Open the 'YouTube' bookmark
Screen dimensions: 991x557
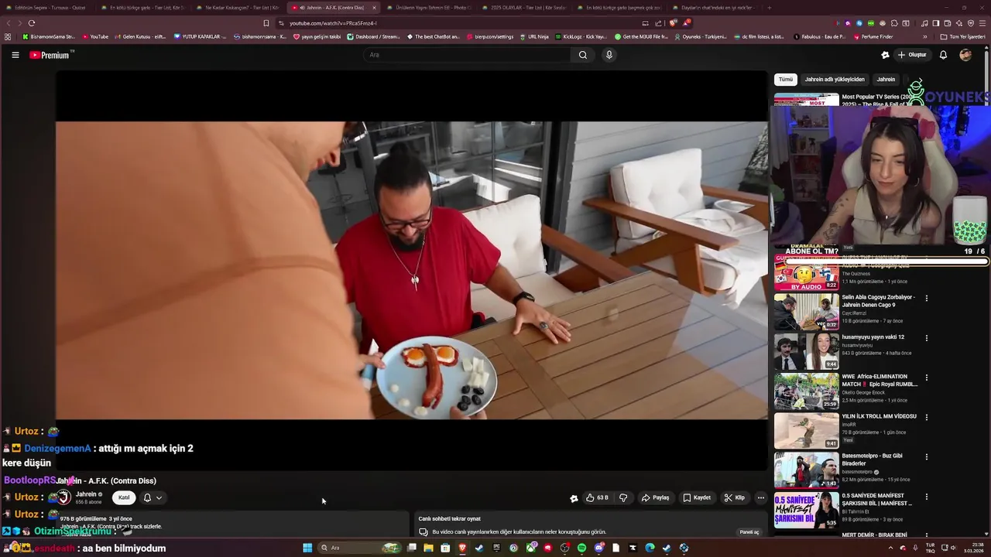[x=95, y=36]
